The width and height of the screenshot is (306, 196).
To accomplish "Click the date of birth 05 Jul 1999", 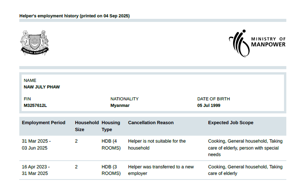I will coord(209,105).
